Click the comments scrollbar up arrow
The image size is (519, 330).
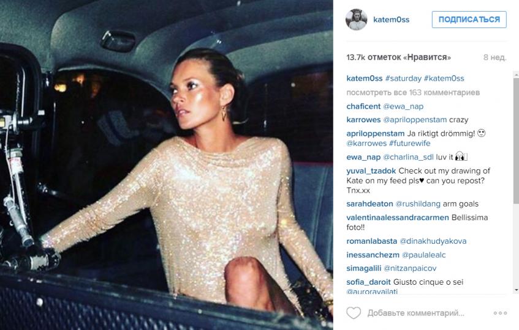[x=517, y=75]
